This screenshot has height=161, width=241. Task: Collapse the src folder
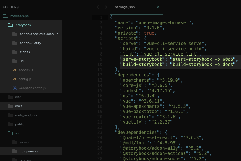click(x=17, y=133)
